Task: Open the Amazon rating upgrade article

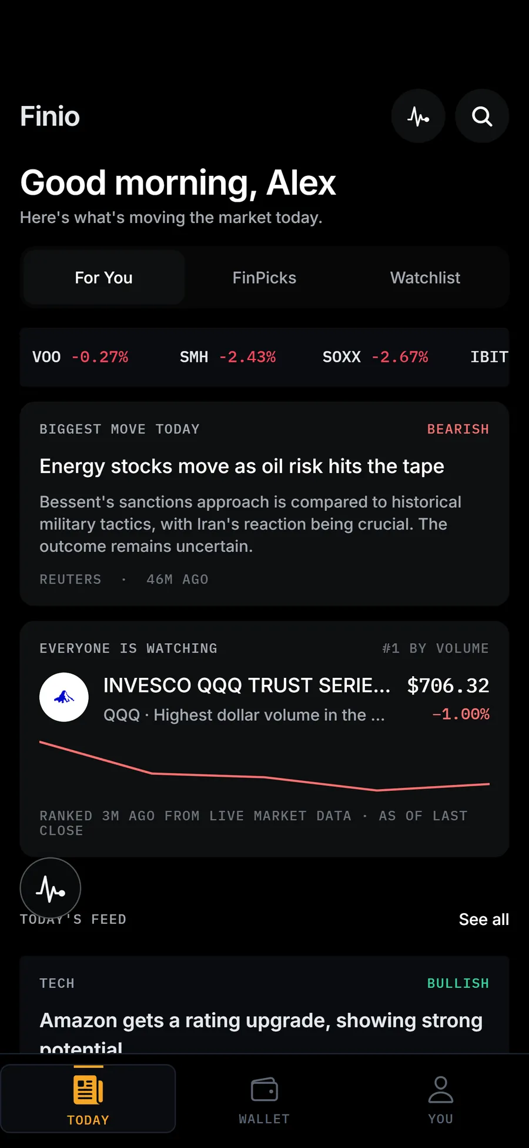Action: [264, 1005]
